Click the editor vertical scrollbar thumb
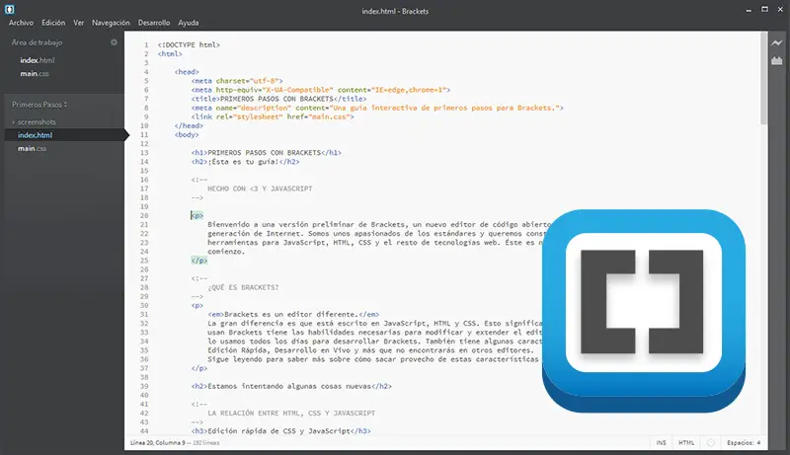 [763, 79]
